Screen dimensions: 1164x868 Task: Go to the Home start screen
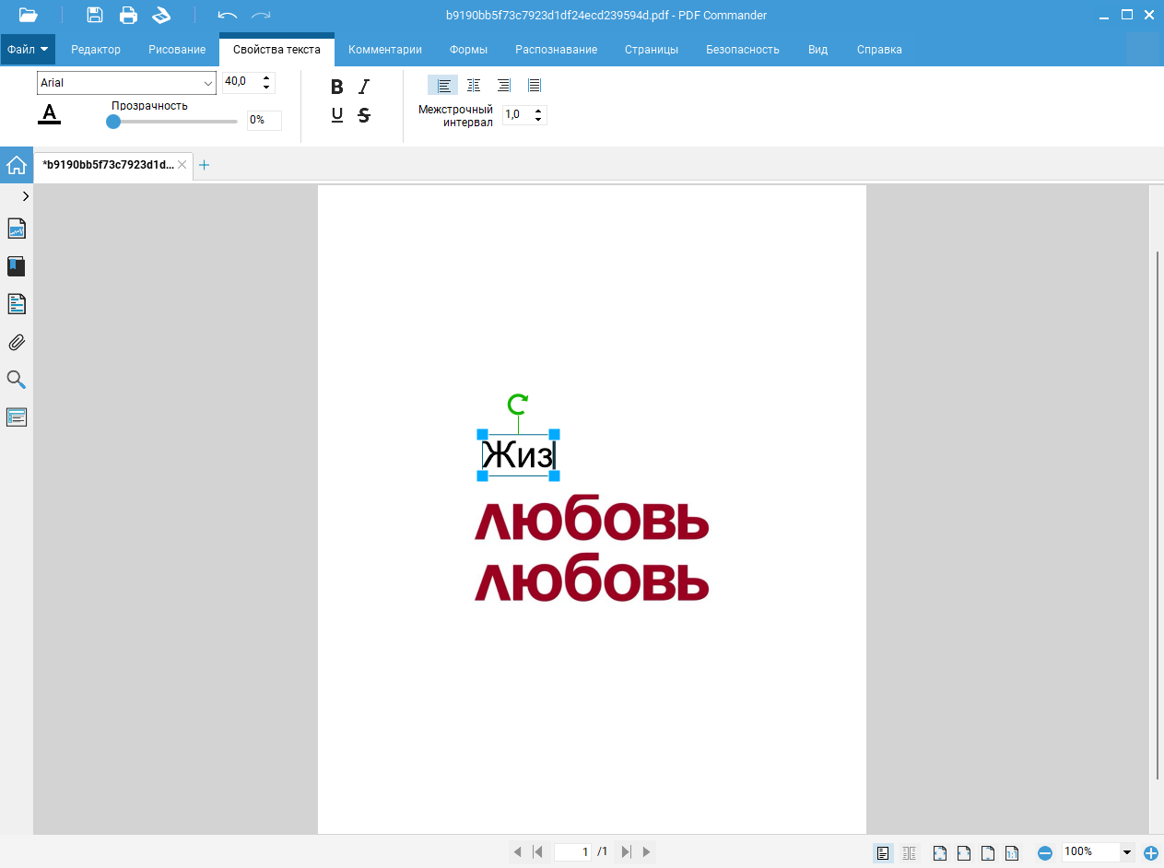pos(17,165)
